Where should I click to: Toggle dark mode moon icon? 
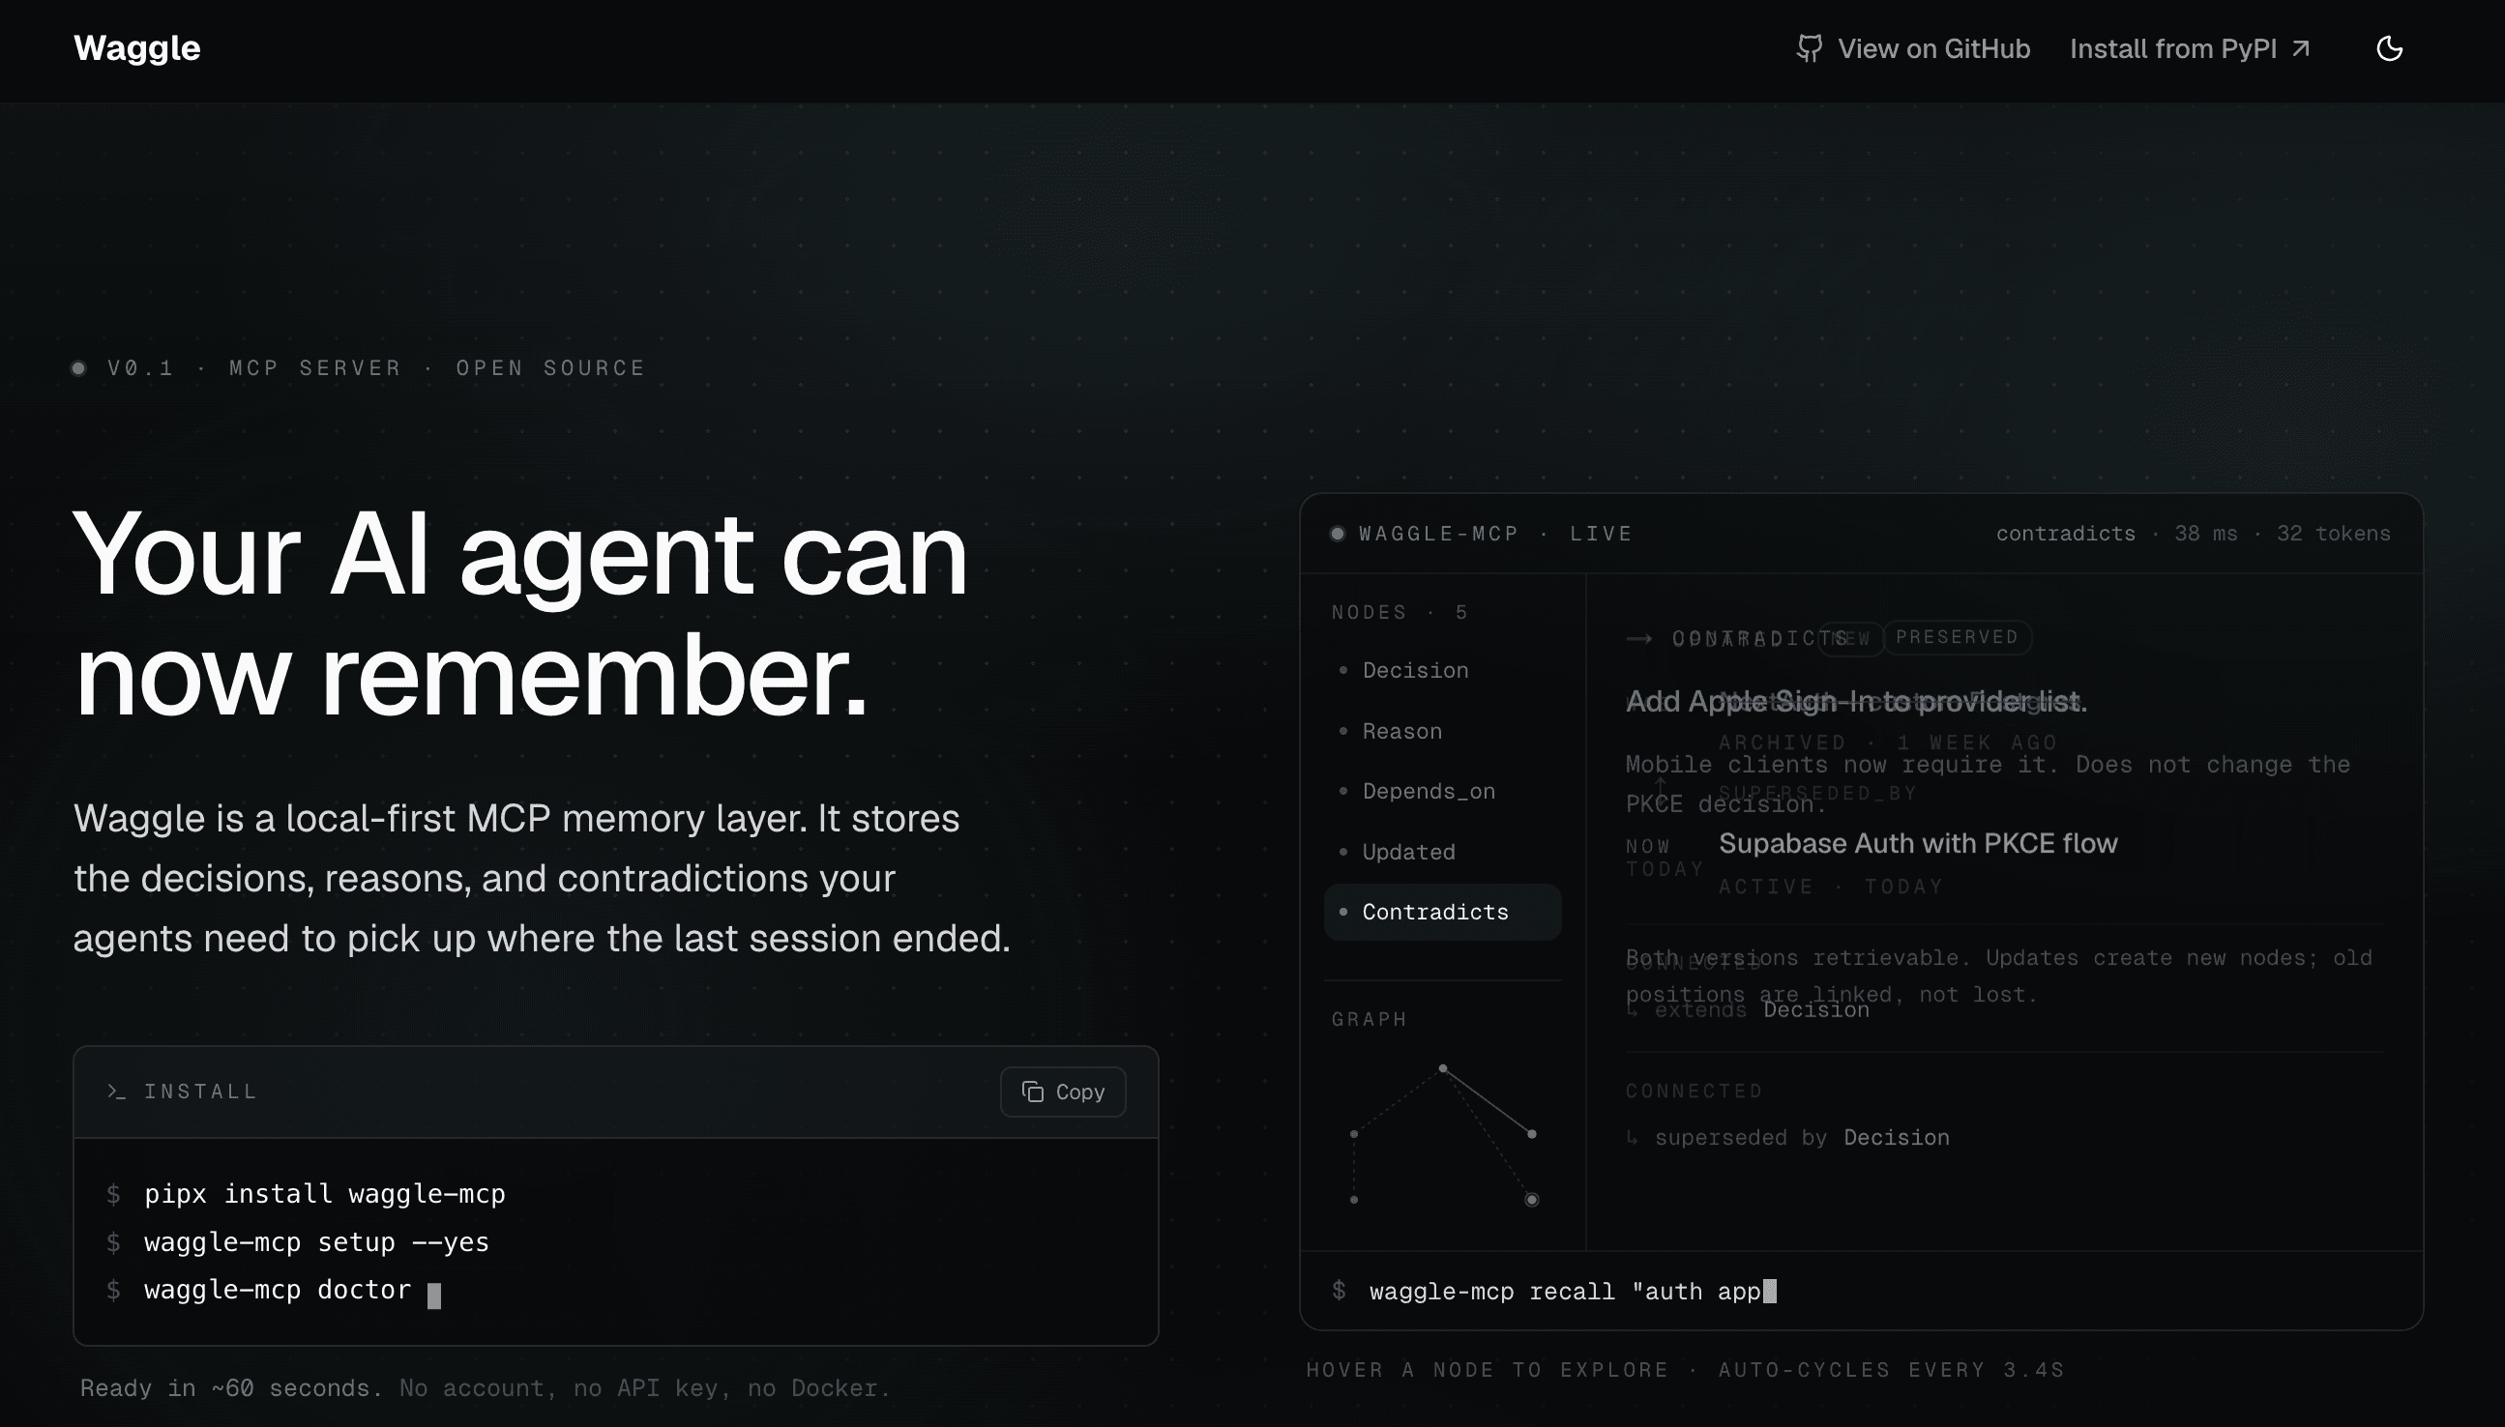coord(2389,48)
